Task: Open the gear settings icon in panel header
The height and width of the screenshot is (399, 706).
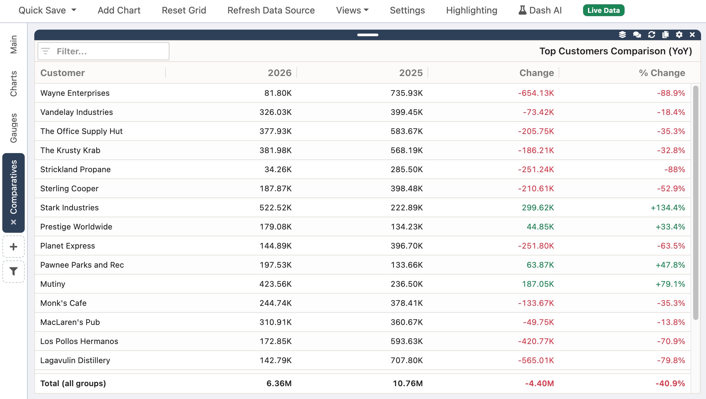Action: (679, 35)
